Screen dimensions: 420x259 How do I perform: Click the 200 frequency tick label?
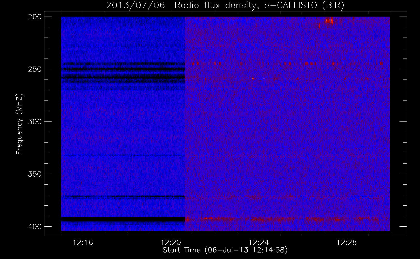(35, 17)
